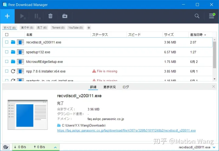219x151 pixels.
Task: Click scrollbar up arrow in download list
Action: (x=214, y=39)
